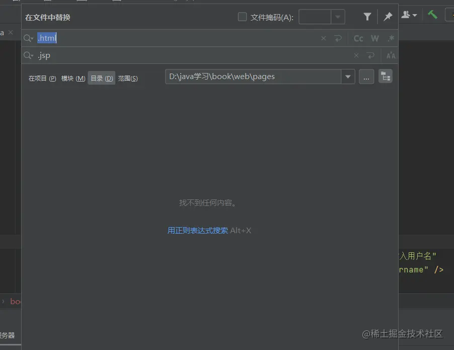Enable regex mode with .* toggle
The image size is (454, 350).
(x=391, y=38)
